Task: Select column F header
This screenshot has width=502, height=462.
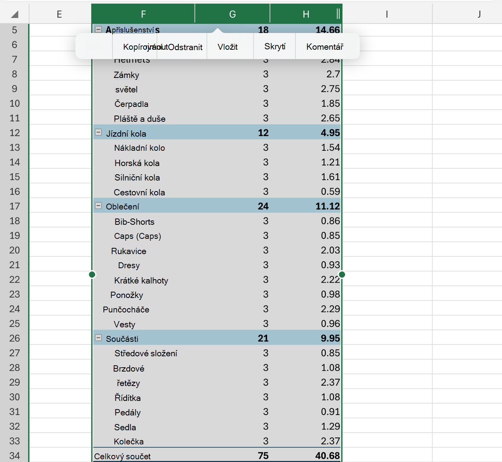Action: pos(143,14)
